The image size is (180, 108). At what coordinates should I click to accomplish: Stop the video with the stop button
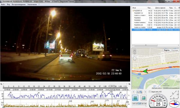coord(143,98)
